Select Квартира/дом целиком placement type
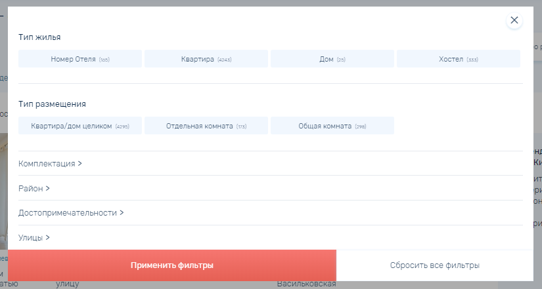The width and height of the screenshot is (542, 289). (x=80, y=126)
